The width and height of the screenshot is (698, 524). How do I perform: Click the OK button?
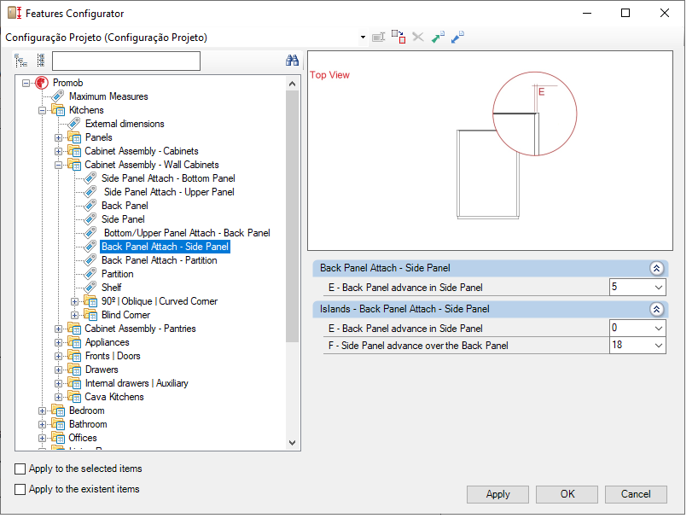click(x=567, y=494)
